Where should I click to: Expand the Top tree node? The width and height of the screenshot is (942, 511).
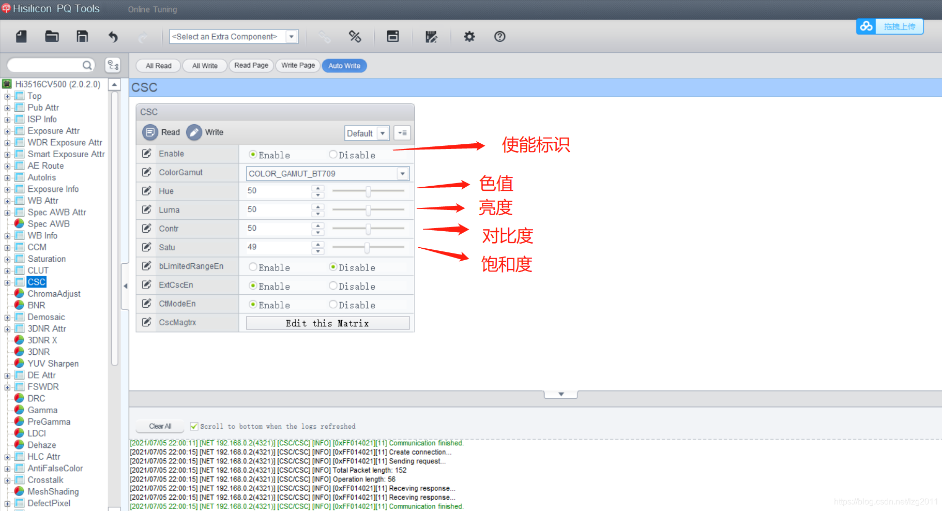pyautogui.click(x=7, y=96)
